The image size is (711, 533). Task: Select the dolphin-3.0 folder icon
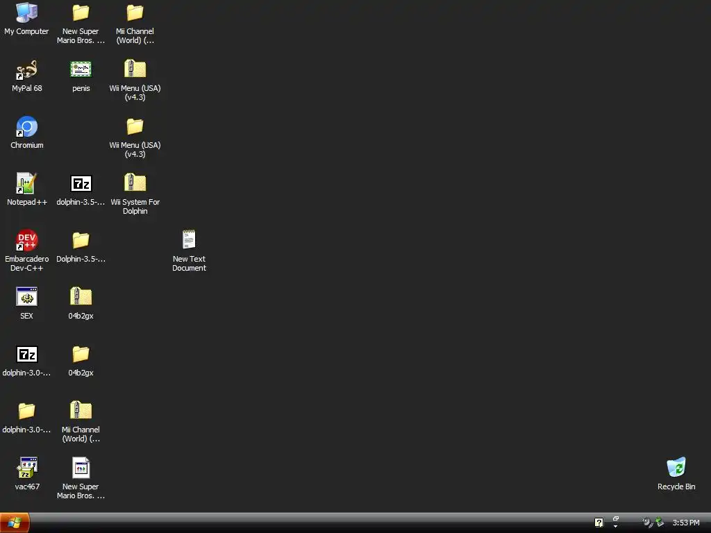[27, 411]
